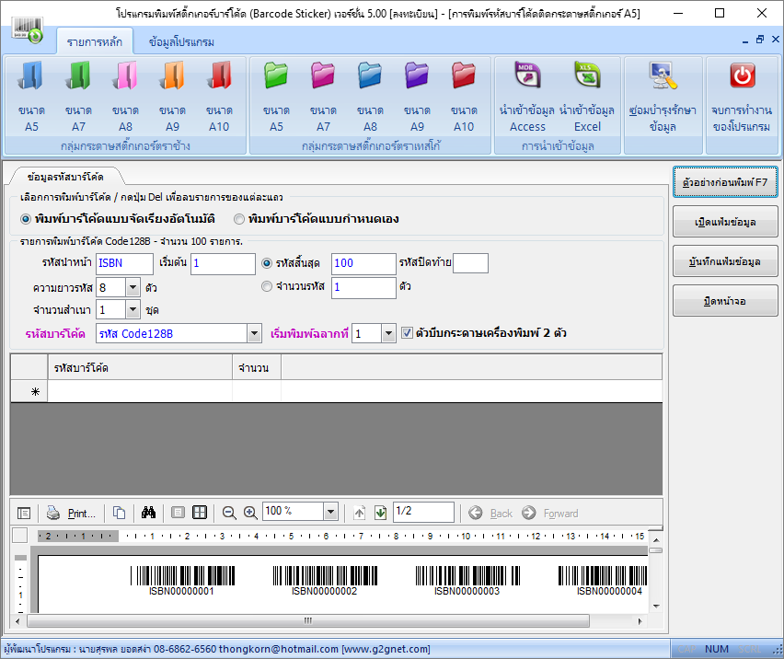Click the print preview F7 button

coord(725,182)
